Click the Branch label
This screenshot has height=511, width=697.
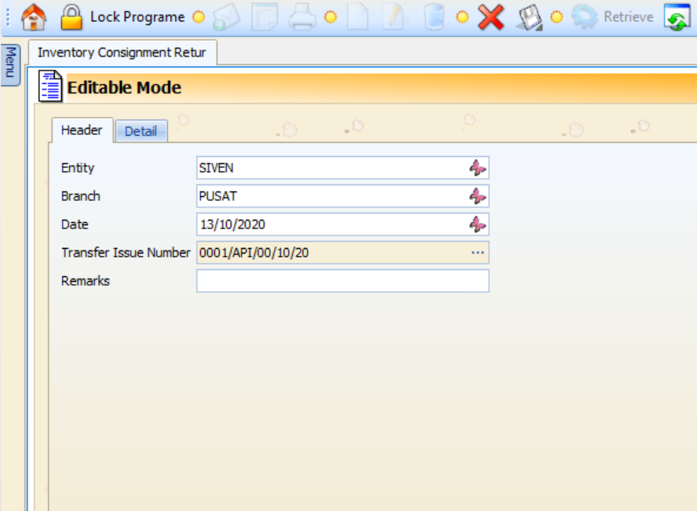tap(81, 196)
